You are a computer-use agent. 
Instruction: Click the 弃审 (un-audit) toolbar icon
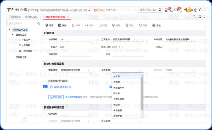(x=87, y=25)
